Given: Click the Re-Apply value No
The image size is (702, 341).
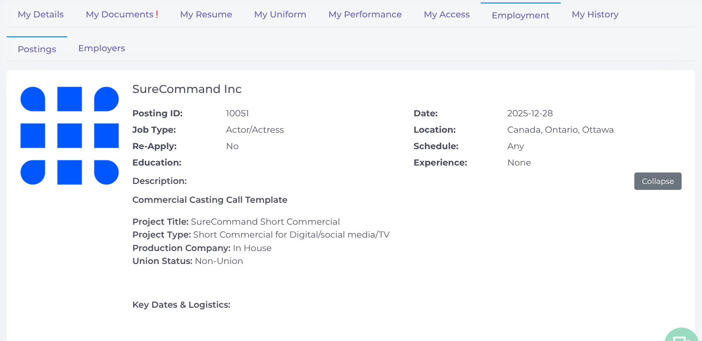Looking at the screenshot, I should [232, 146].
